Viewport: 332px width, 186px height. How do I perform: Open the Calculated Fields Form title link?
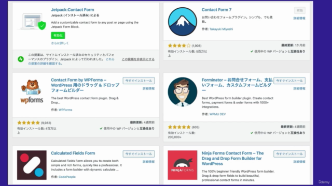pyautogui.click(x=73, y=153)
